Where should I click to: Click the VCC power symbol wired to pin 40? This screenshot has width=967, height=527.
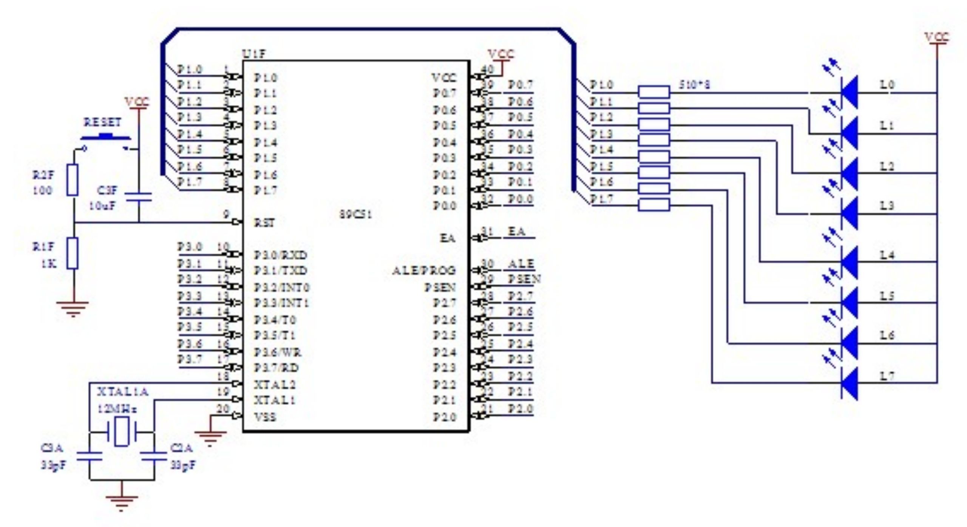tap(501, 55)
